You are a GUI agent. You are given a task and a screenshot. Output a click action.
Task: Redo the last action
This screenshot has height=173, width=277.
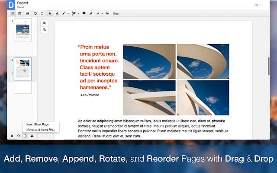click(42, 13)
